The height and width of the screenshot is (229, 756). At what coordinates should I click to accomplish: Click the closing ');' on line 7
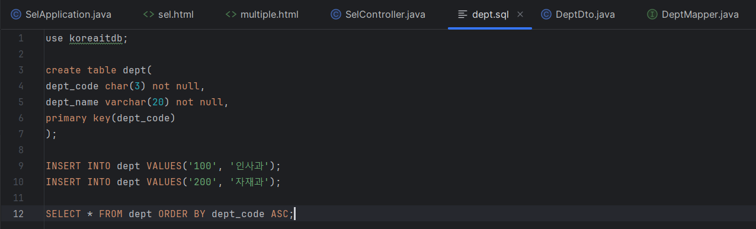click(51, 134)
